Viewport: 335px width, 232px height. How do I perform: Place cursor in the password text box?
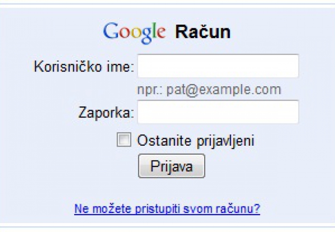tap(218, 112)
